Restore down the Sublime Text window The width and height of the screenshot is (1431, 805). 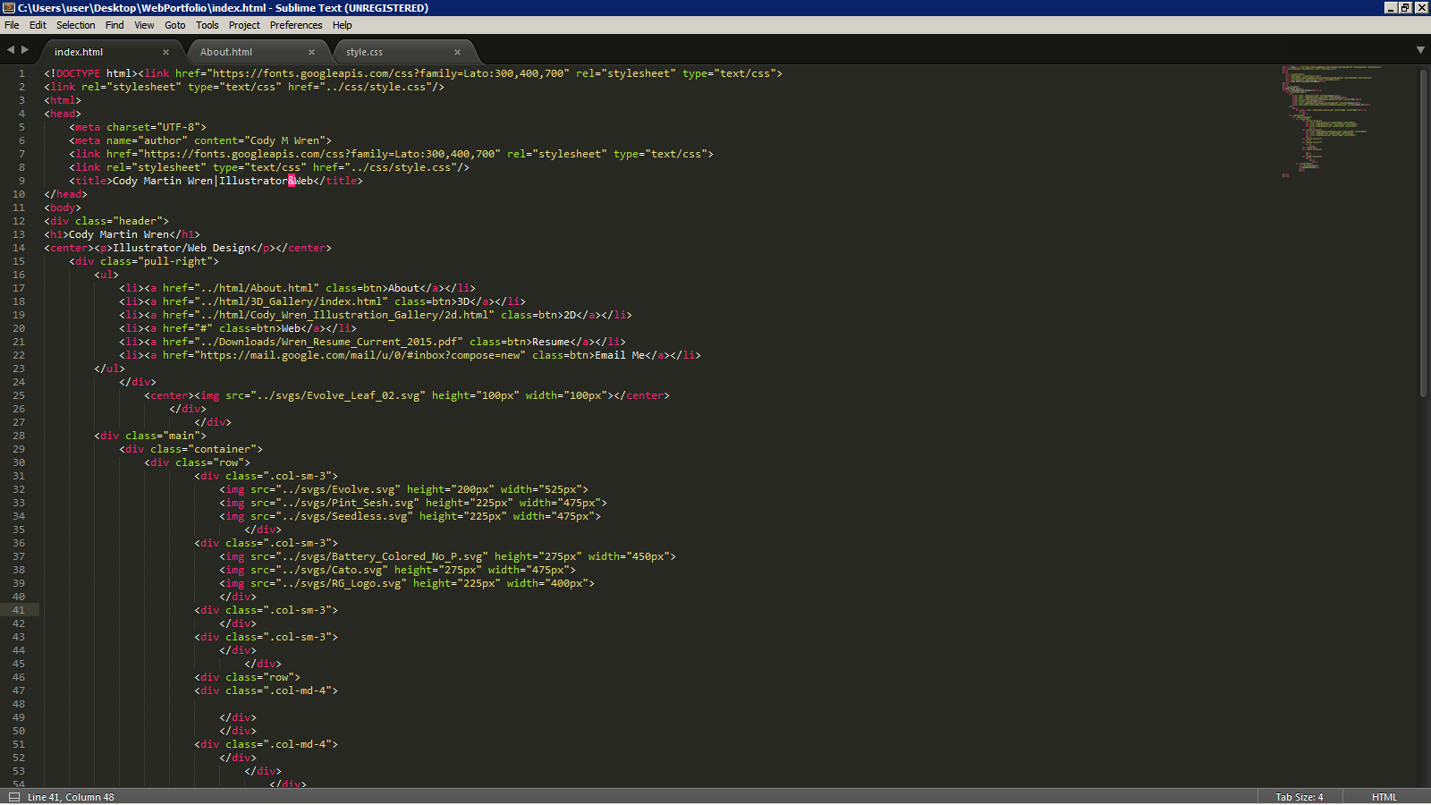(1405, 7)
